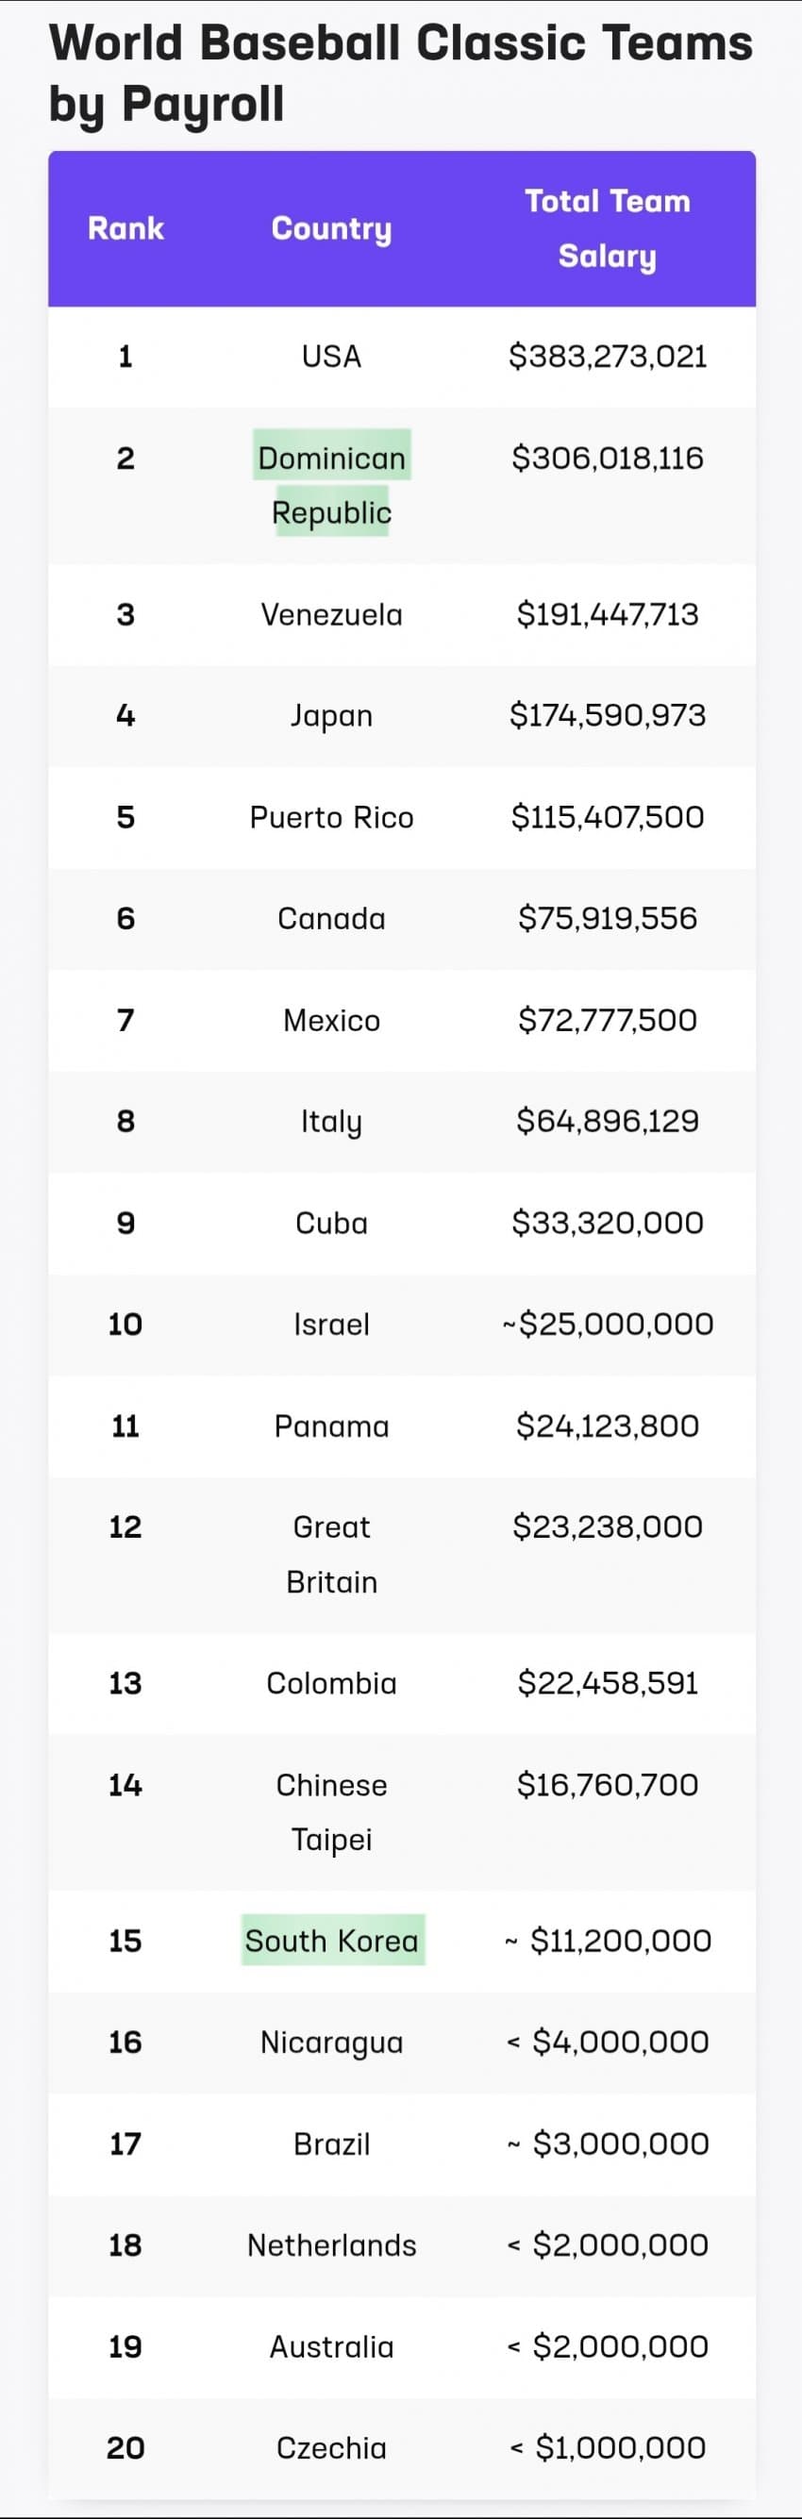The image size is (802, 2519).
Task: Select the Mexico country cell
Action: (x=331, y=1020)
